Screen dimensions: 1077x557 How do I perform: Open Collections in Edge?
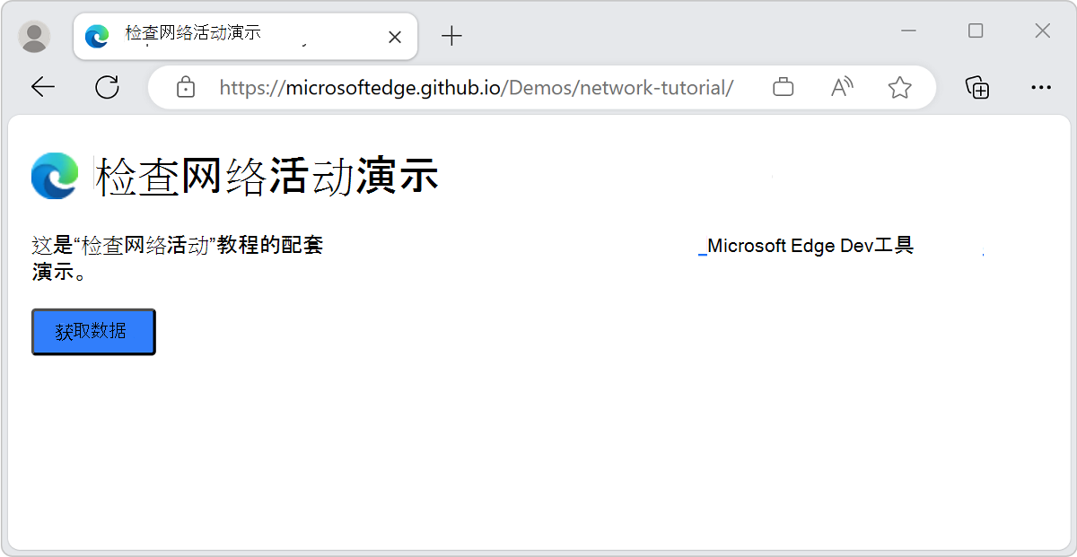click(x=977, y=87)
